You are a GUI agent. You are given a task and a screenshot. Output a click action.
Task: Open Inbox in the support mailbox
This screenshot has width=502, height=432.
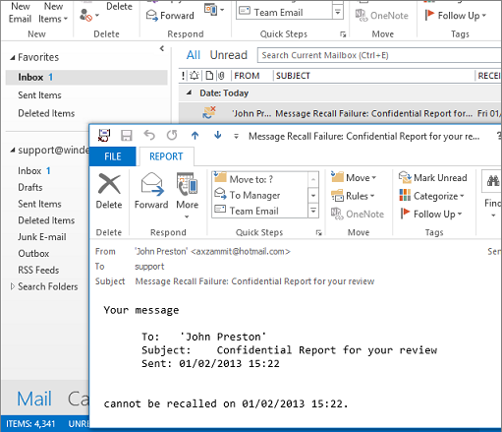click(x=34, y=171)
